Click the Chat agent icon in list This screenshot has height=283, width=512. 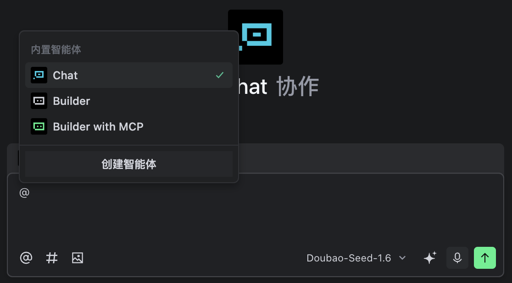coord(39,75)
